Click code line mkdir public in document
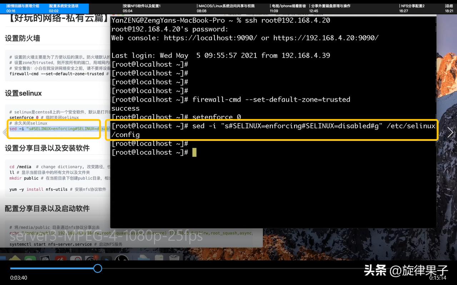This screenshot has width=457, height=285. 60,178
